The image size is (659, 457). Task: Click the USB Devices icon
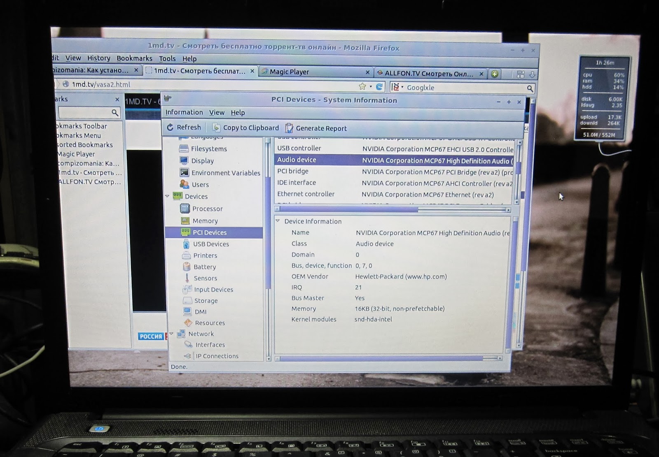186,244
